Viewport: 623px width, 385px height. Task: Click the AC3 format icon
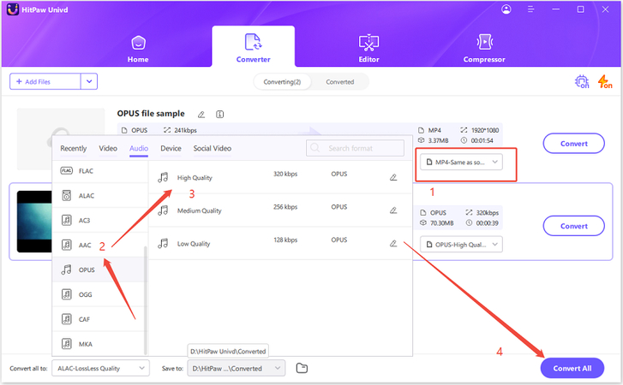[x=66, y=220]
